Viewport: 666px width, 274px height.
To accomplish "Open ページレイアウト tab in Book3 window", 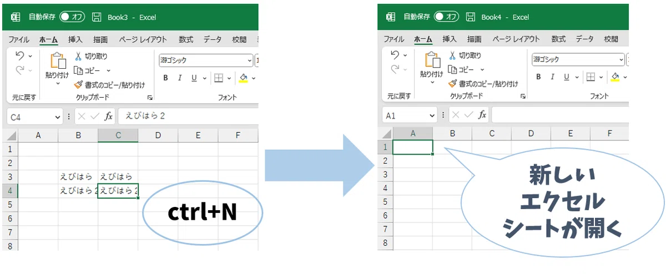I will 143,40.
